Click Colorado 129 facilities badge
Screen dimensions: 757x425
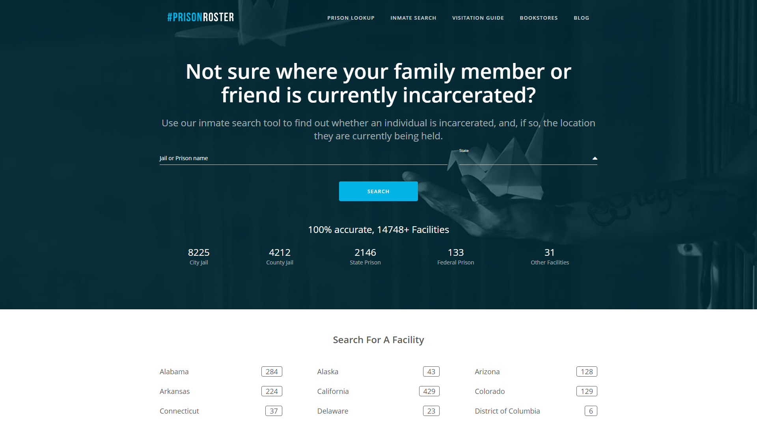[586, 391]
